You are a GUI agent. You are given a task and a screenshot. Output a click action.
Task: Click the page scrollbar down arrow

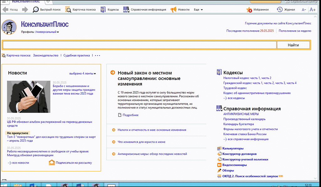[x=315, y=179]
